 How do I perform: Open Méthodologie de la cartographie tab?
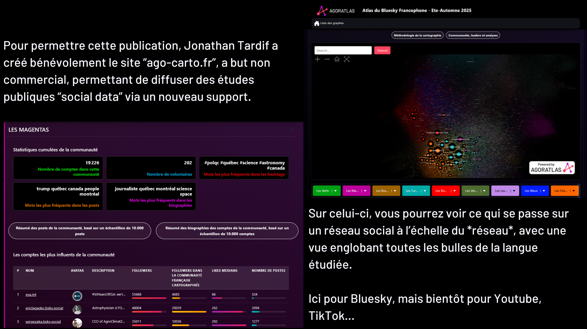[x=417, y=35]
